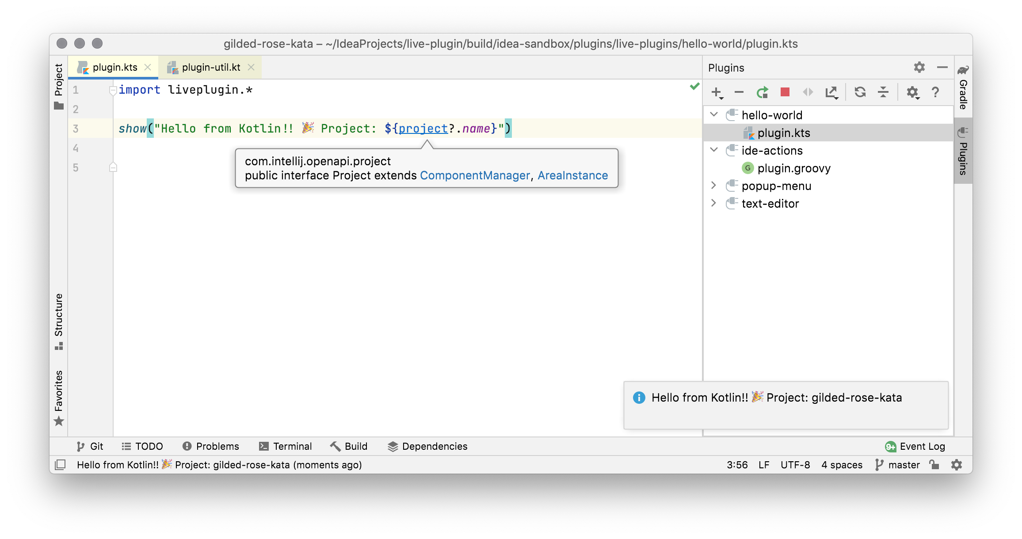Collapse the hello-world plugin node
The height and width of the screenshot is (539, 1022).
[x=714, y=115]
